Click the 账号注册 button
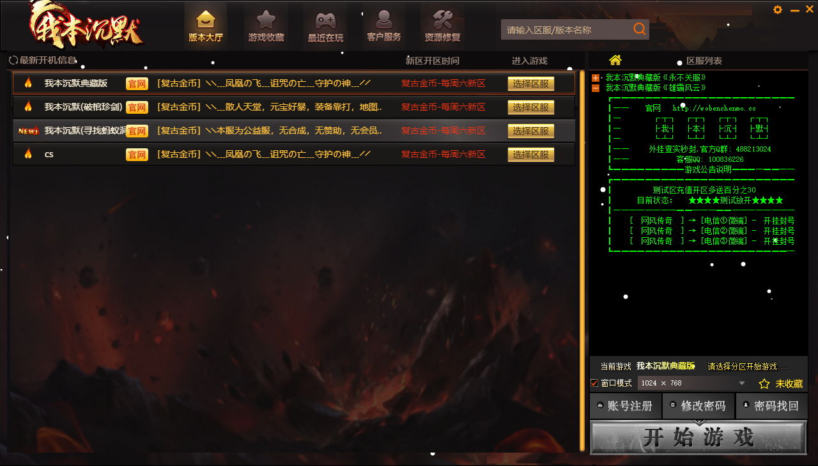This screenshot has height=466, width=818. 625,406
